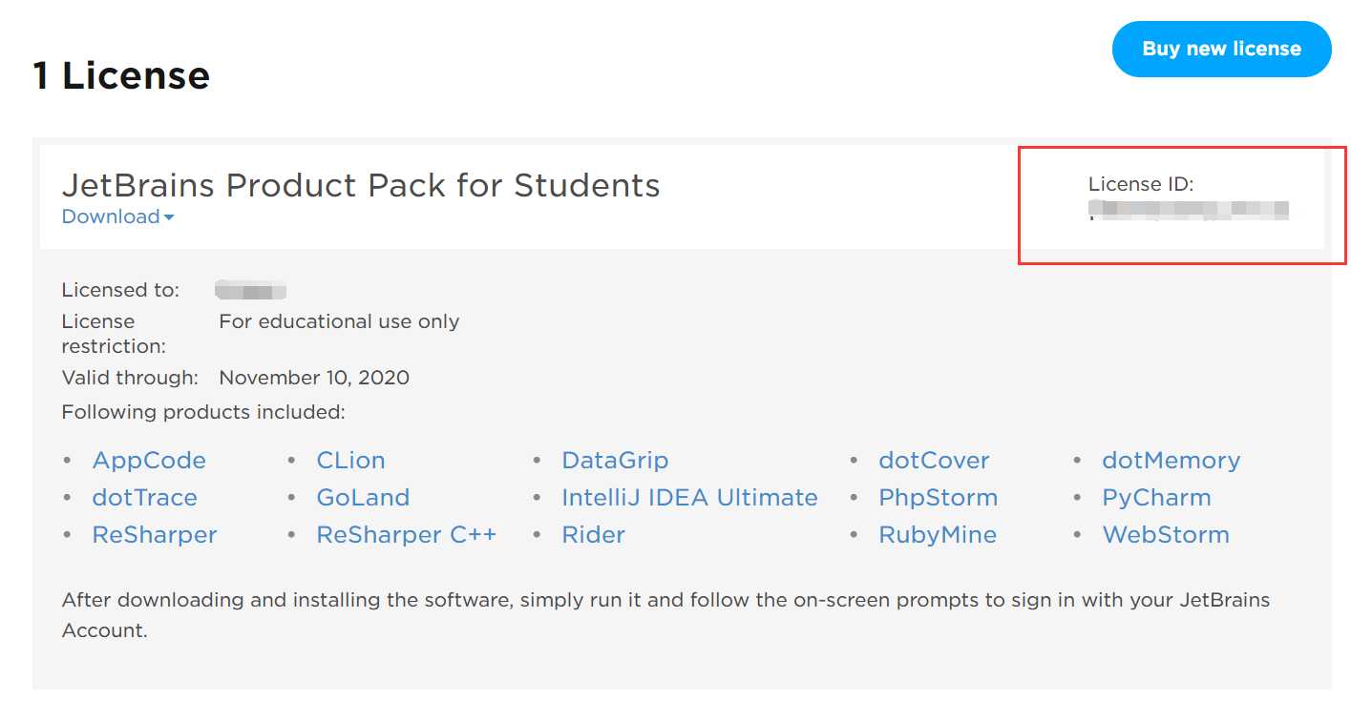Expand the Download dropdown
Viewport: 1351px width, 701px height.
tap(117, 216)
